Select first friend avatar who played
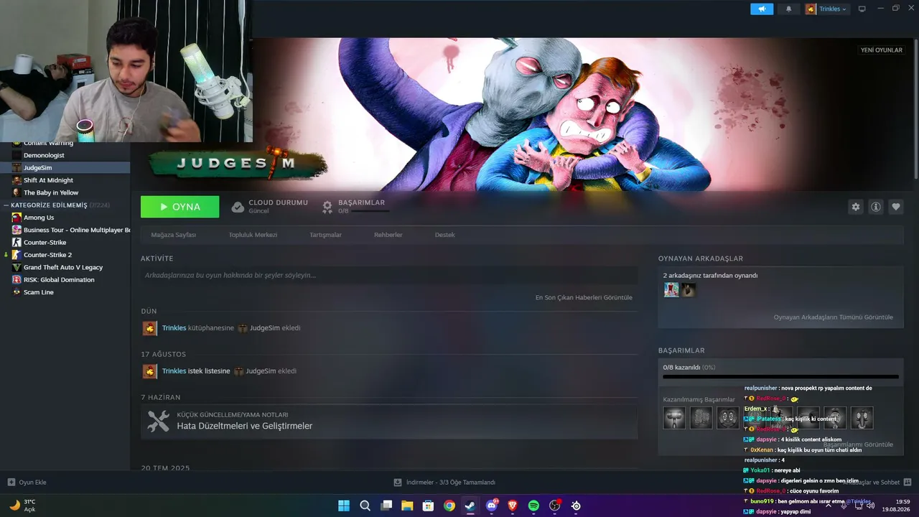Screen dimensions: 919x517 671,290
